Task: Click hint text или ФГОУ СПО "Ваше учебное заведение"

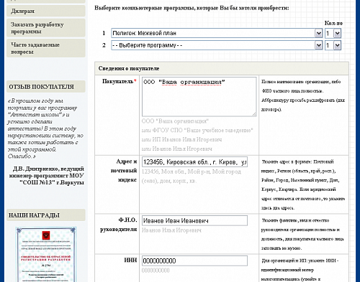Action: pos(197,131)
